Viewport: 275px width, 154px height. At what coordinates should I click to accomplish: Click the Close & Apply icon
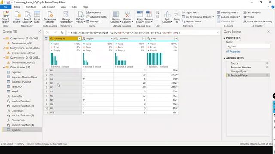(x=6, y=14)
